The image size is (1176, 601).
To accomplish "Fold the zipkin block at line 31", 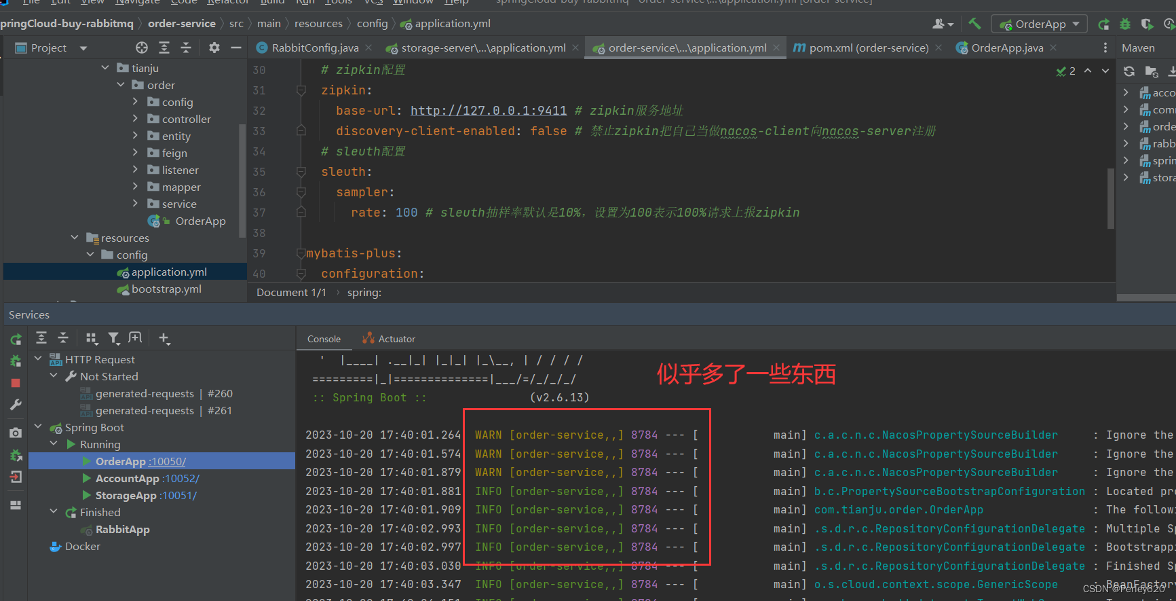I will tap(301, 90).
